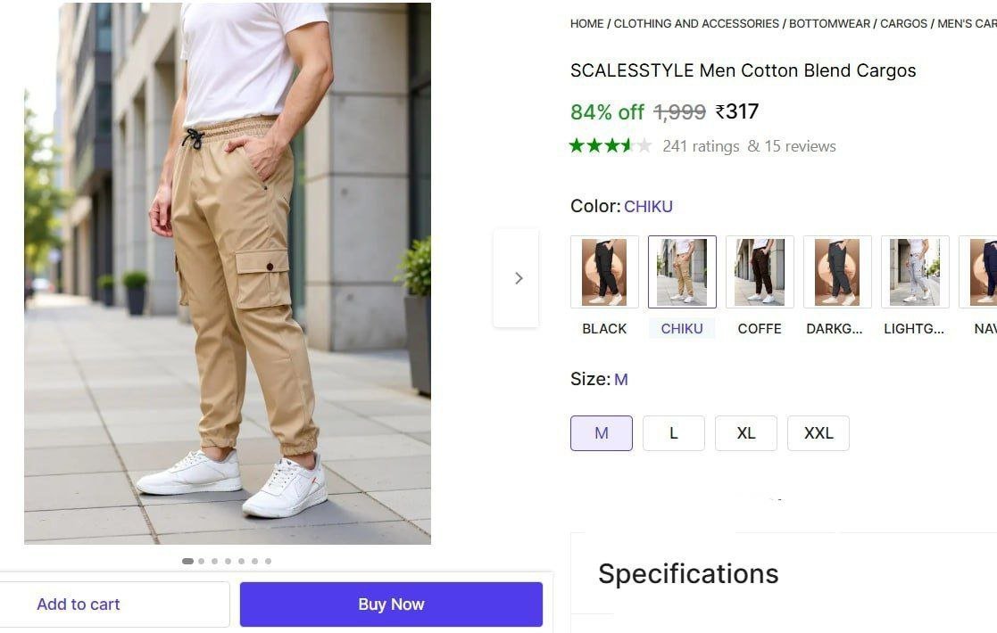Click the star rating icons
The height and width of the screenshot is (633, 997).
(611, 145)
